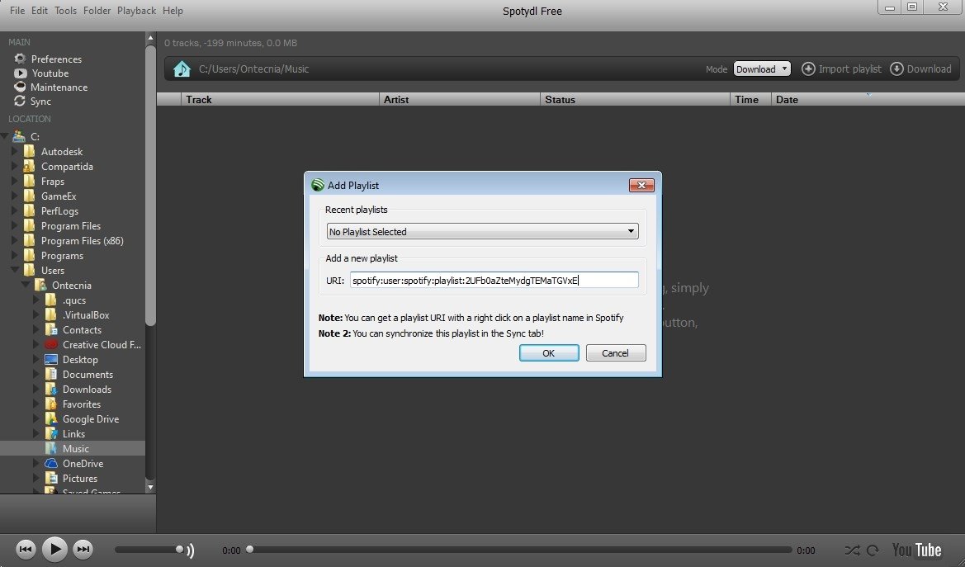This screenshot has width=965, height=567.
Task: Toggle shuffle playback mode
Action: click(x=853, y=550)
